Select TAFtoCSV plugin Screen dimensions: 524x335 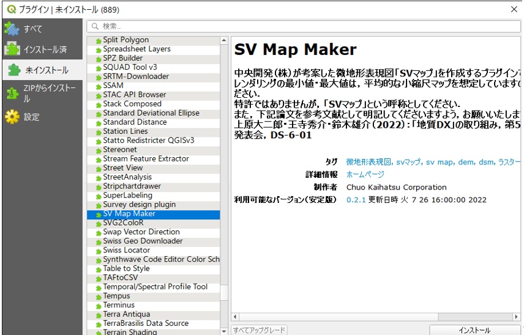tap(154, 278)
